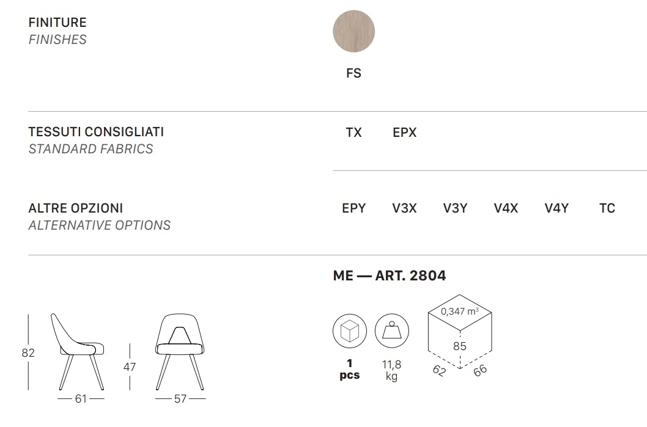Choose the V3Y alternative option

[x=455, y=208]
